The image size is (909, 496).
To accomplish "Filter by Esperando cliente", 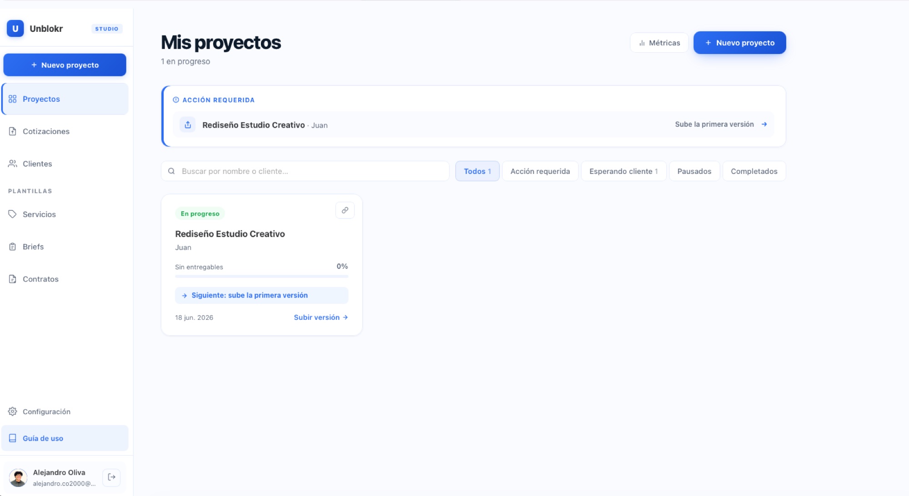I will pos(624,171).
